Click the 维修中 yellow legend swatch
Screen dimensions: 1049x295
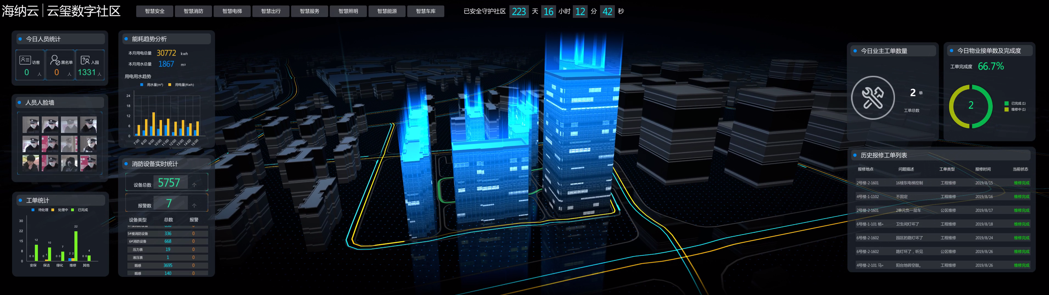[x=1006, y=110]
